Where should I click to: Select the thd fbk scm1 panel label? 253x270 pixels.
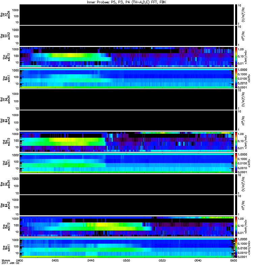(x=6, y=163)
